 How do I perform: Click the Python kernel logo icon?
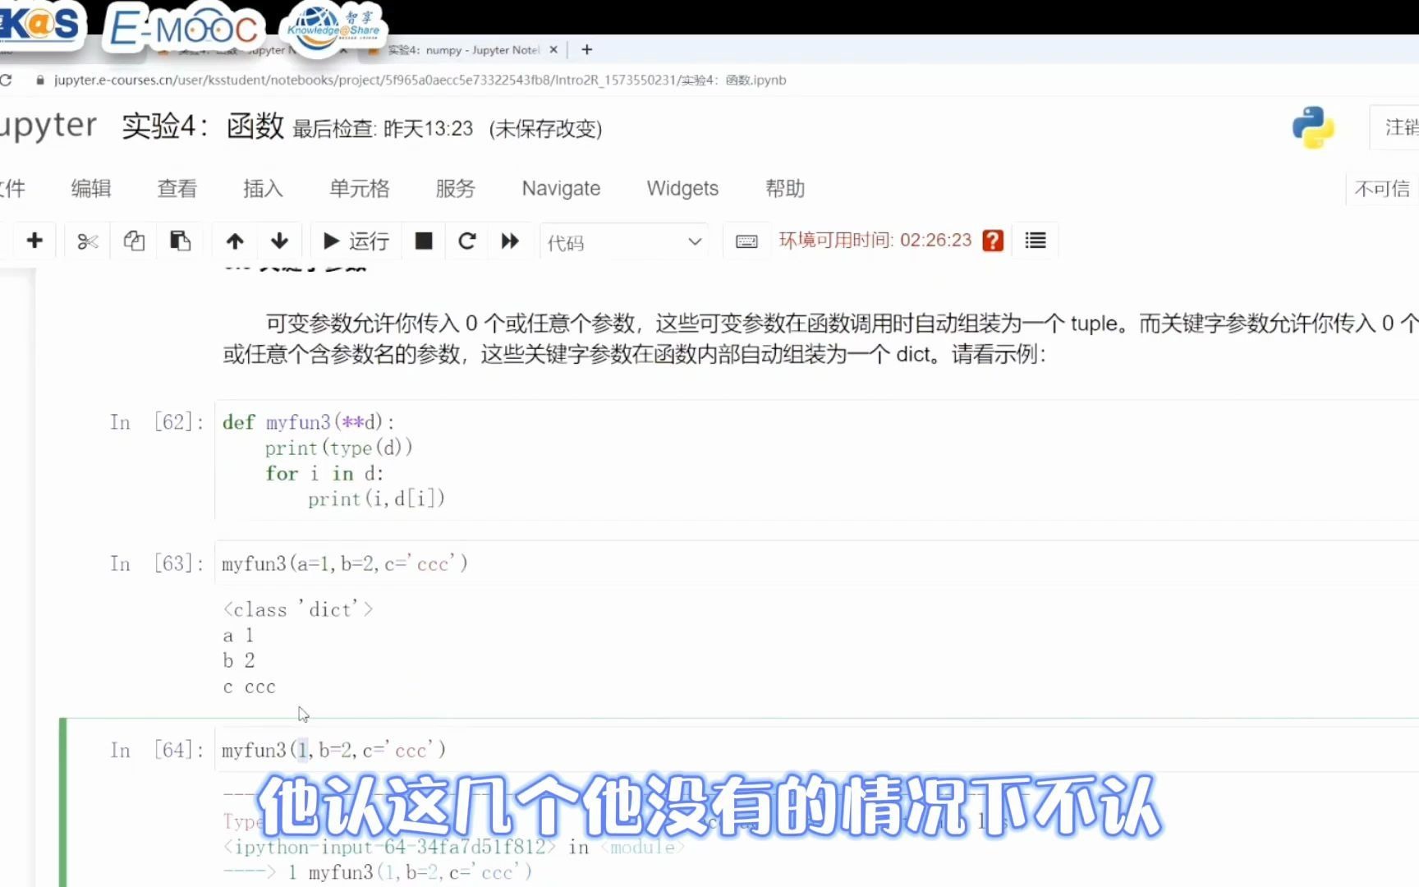click(x=1313, y=127)
